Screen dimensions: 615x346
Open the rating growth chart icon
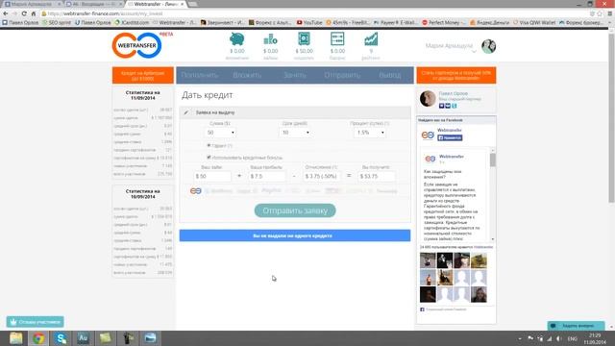[371, 39]
